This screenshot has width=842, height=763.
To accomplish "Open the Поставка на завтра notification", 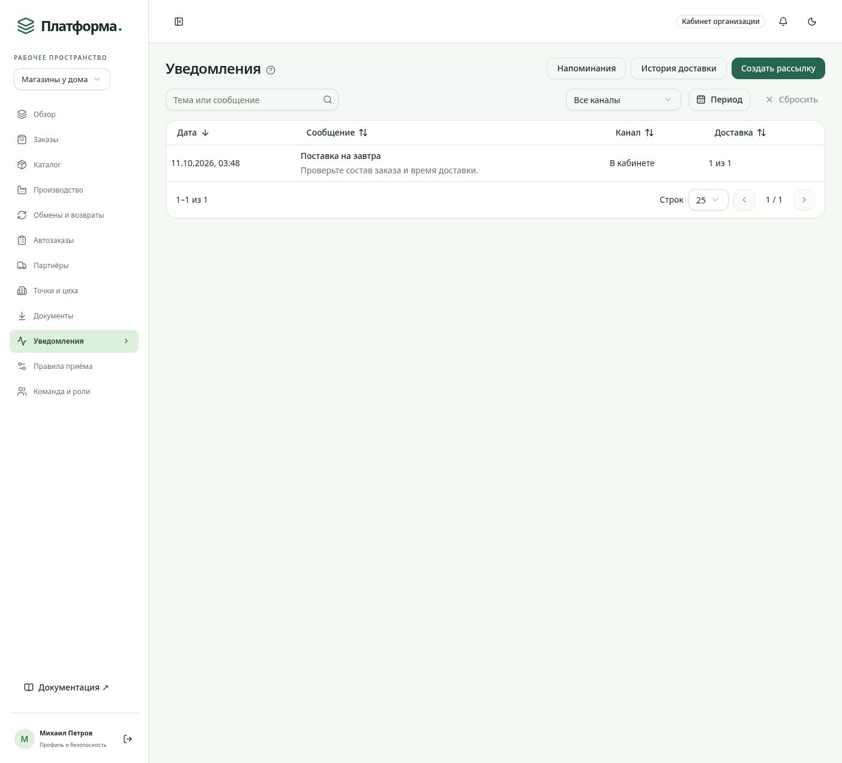I will pyautogui.click(x=340, y=156).
